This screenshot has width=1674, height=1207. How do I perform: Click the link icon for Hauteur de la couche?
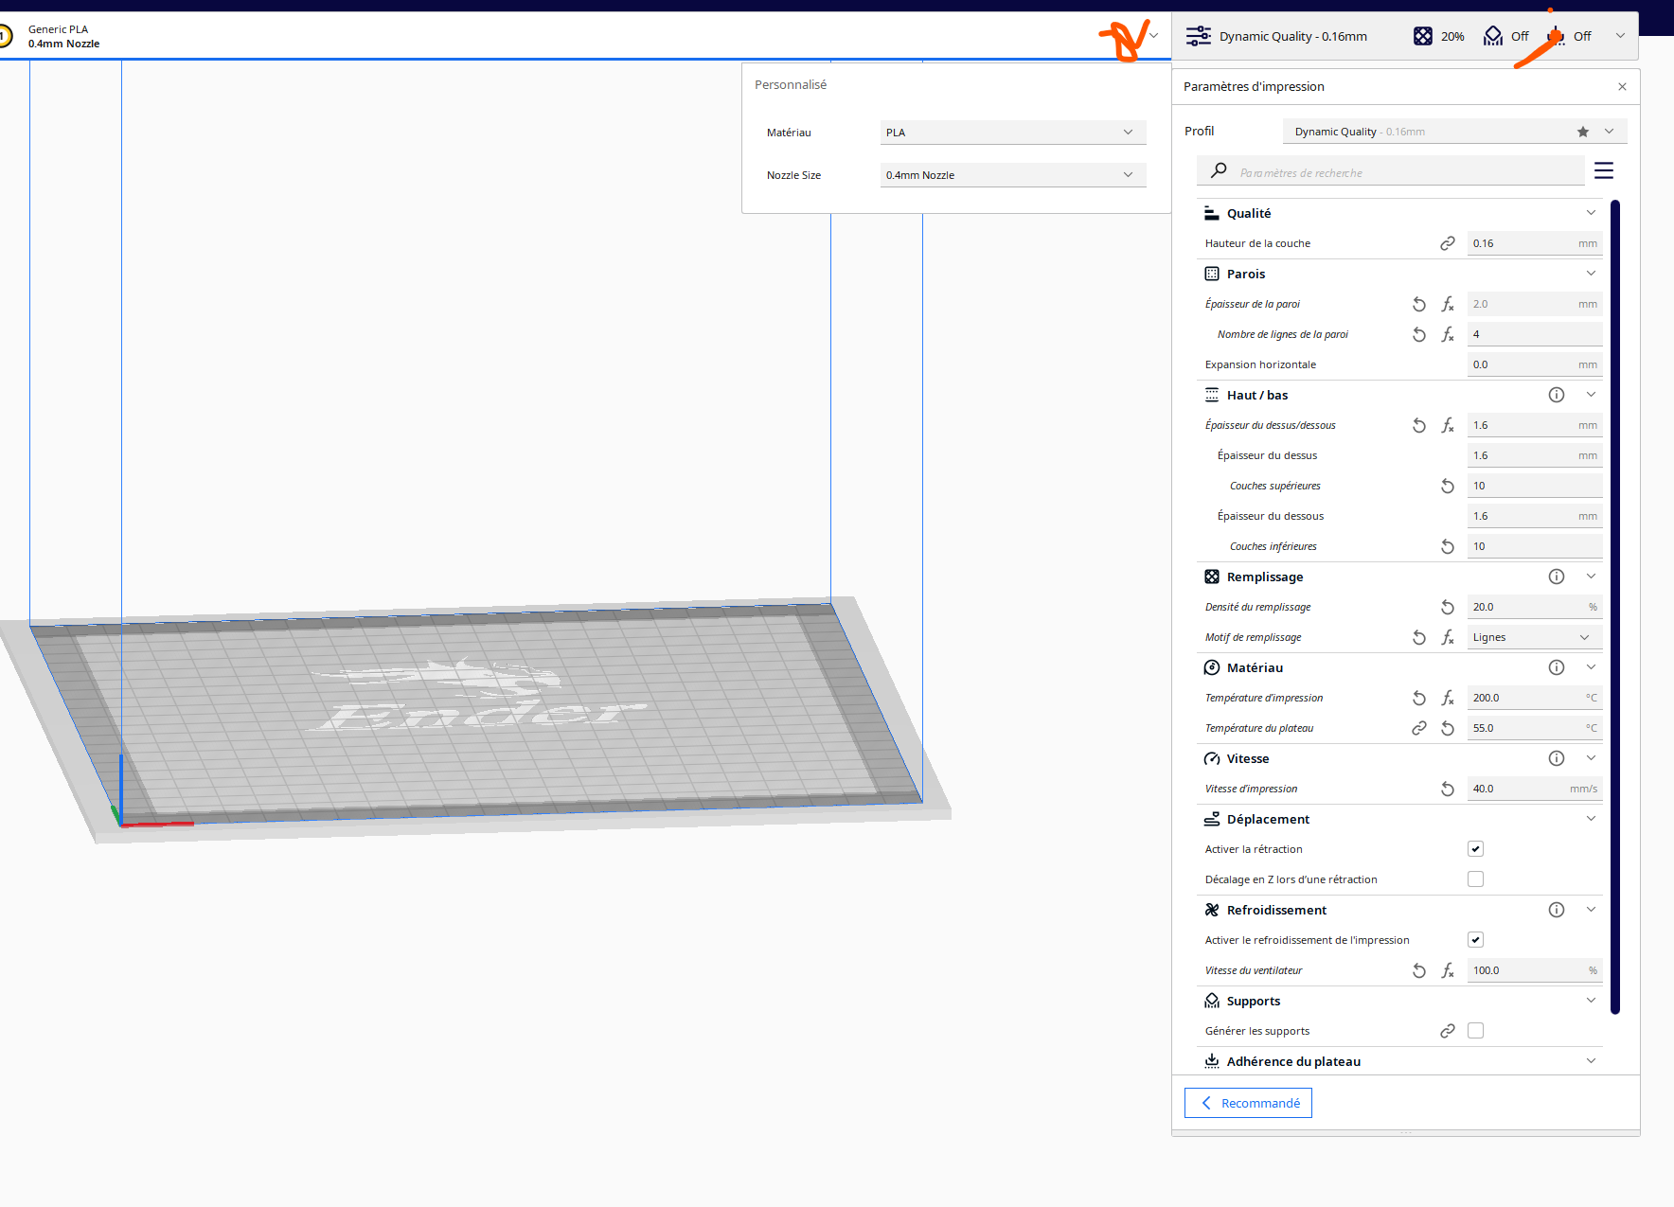pyautogui.click(x=1448, y=243)
